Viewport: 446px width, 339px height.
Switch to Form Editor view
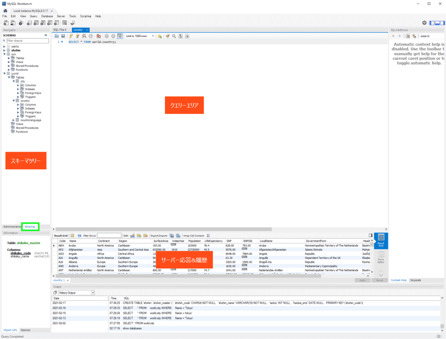pyautogui.click(x=381, y=257)
